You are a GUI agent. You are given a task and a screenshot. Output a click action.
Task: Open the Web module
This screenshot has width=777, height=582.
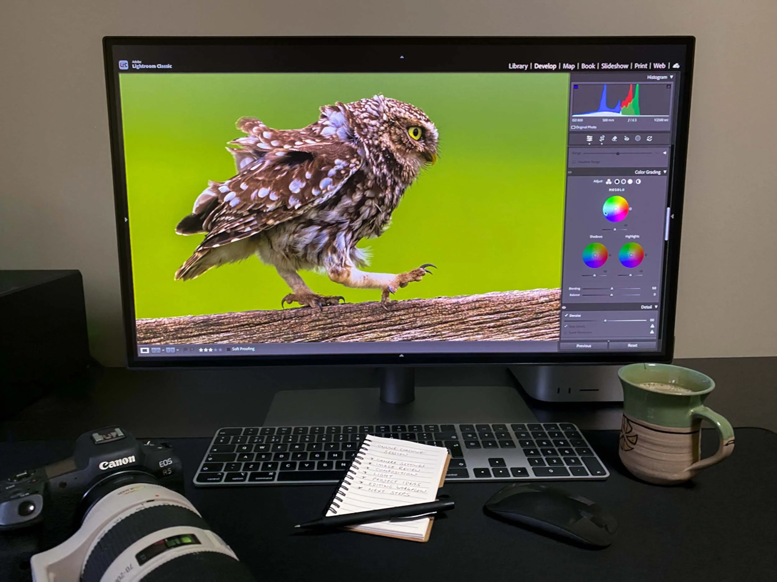tap(659, 65)
